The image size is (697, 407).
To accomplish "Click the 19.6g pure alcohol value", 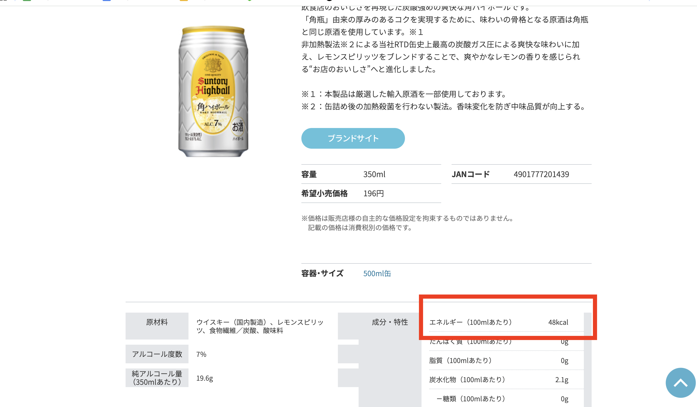I will click(204, 378).
